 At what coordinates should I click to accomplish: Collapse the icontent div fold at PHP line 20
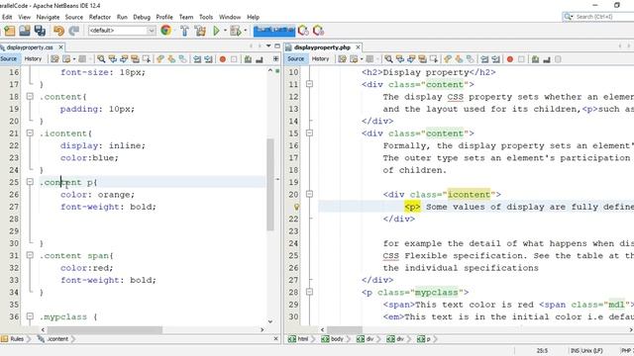pos(309,194)
